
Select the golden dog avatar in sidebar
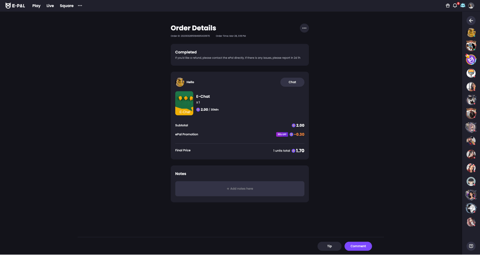(471, 32)
